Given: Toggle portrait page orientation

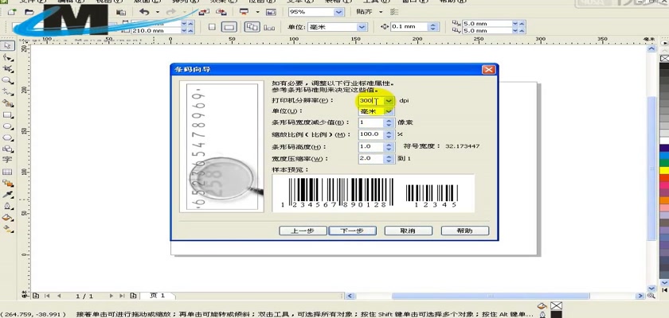Looking at the screenshot, I should 212,27.
